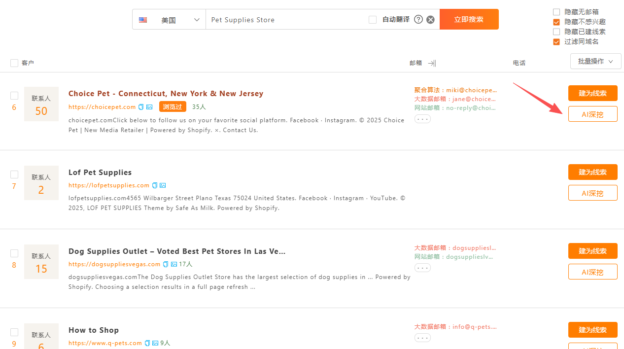Clear the search box with X icon
The image size is (624, 349).
point(430,20)
